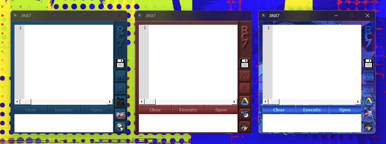
Task: Click the horizontal scrollbar thumb in bright blue window
Action: point(274,102)
